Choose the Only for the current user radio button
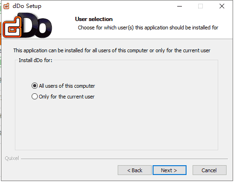 pos(34,97)
